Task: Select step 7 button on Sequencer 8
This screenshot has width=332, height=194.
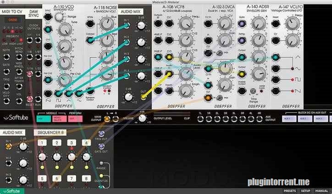Action: tap(72, 178)
